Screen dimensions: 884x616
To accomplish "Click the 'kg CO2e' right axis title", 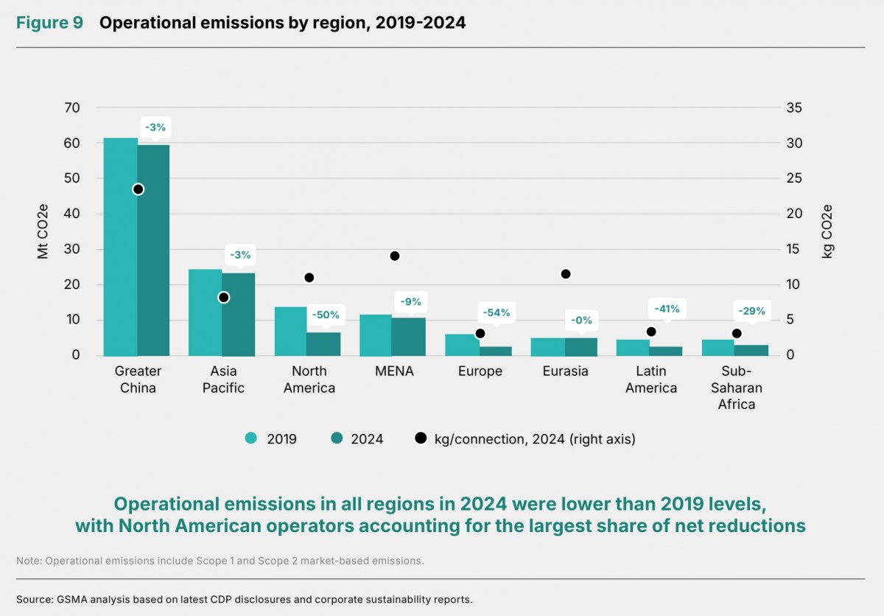I will tap(827, 231).
